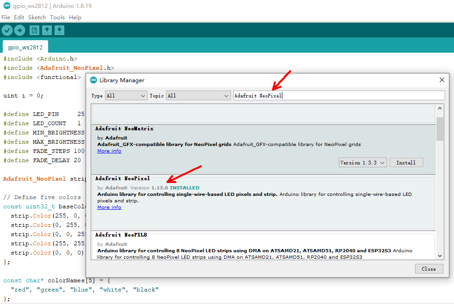Viewport: 454px width, 304px height.
Task: Create a new sketch with New icon
Action: (34, 30)
